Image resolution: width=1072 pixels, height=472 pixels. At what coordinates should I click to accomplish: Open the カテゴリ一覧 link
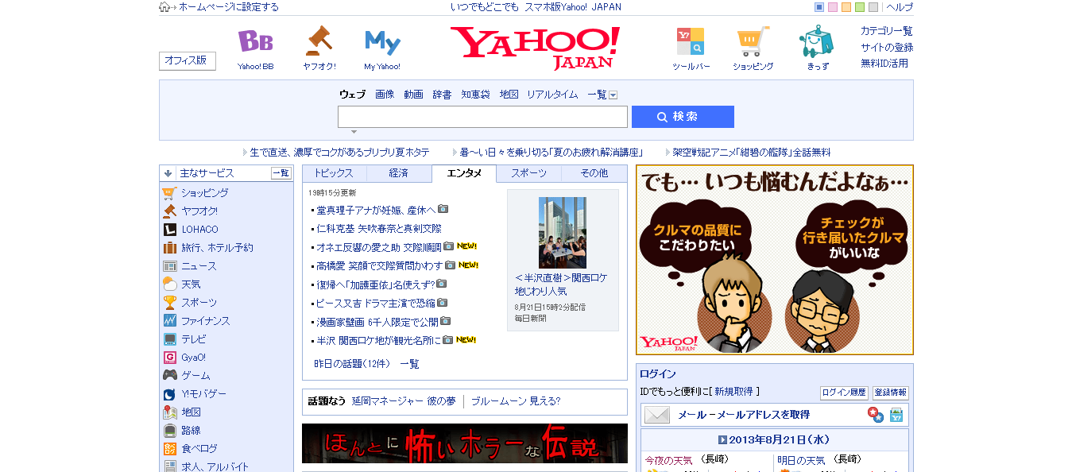[887, 31]
